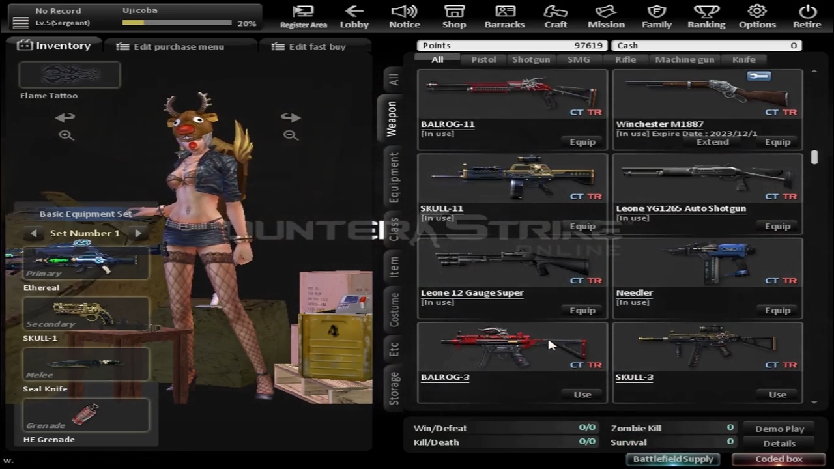
Task: Select the Ethereal primary weapon slot
Action: coord(85,263)
